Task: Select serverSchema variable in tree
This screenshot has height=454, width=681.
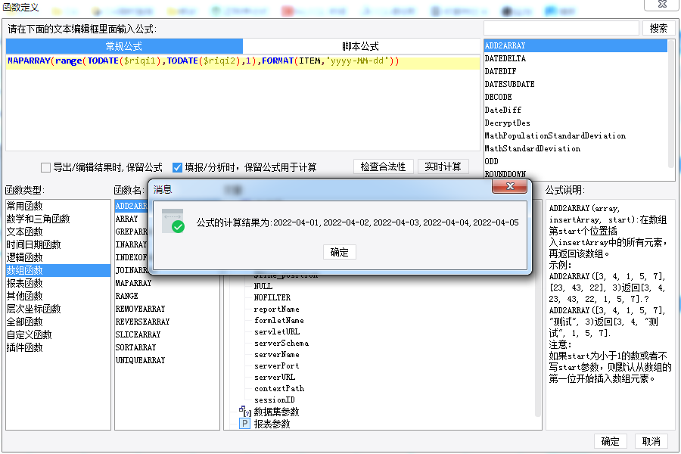Action: (281, 344)
